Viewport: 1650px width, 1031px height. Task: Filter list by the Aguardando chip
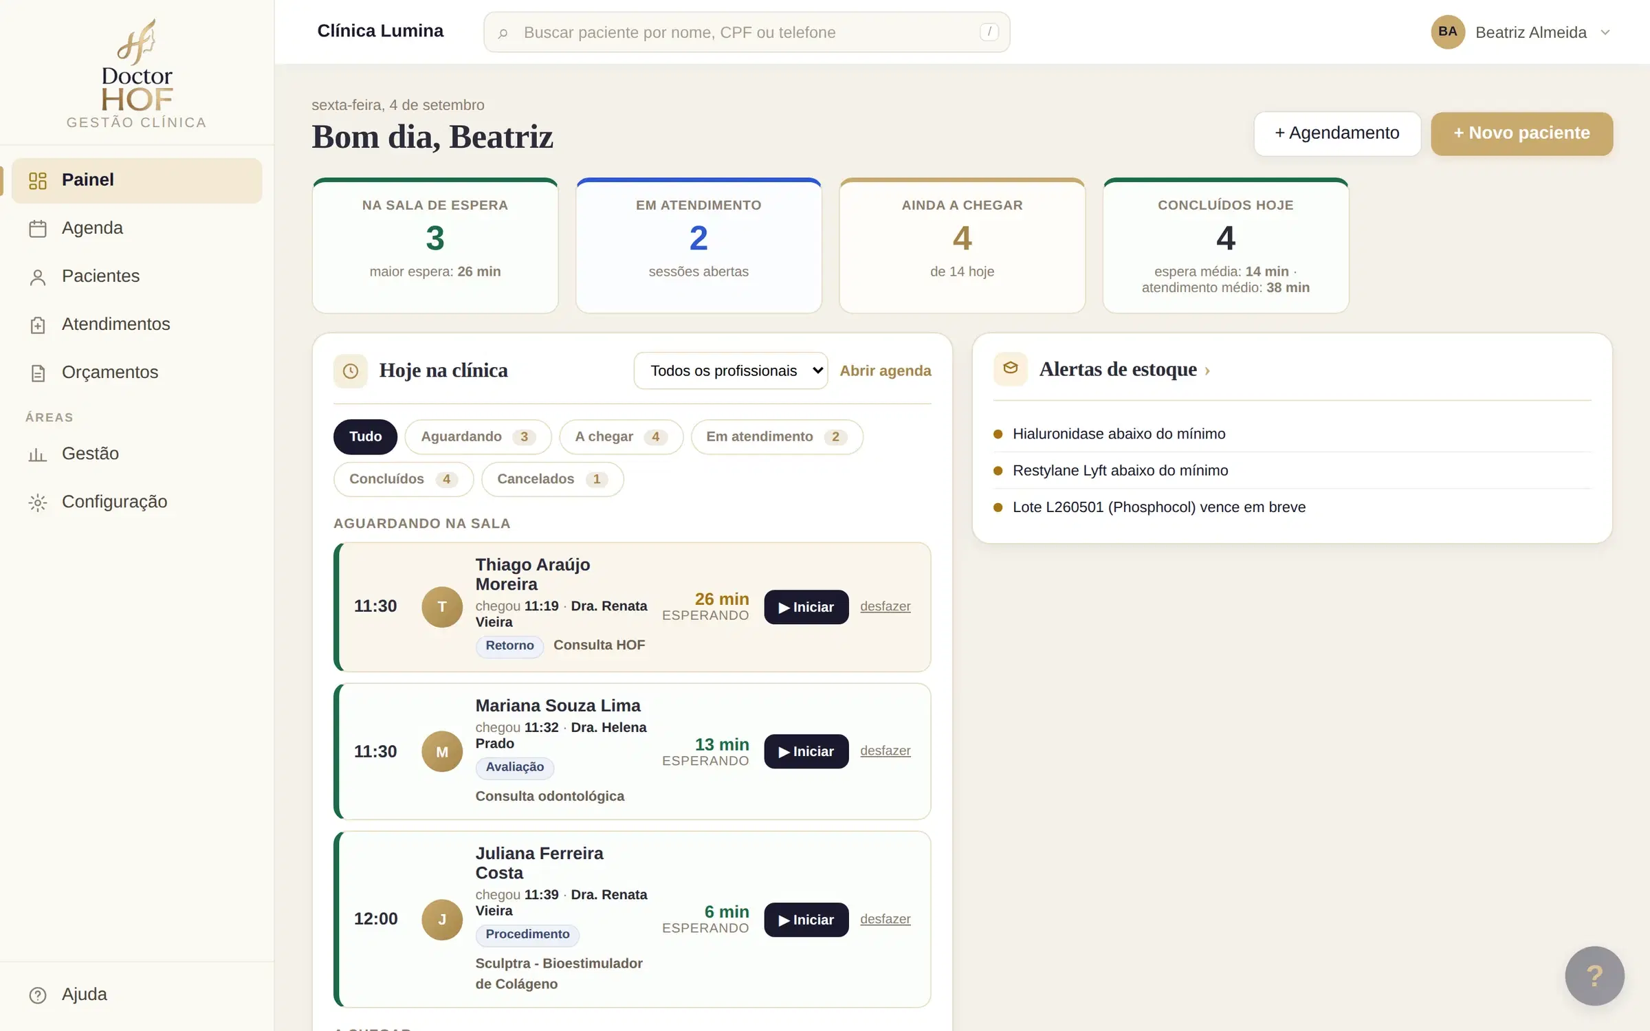[x=478, y=437]
